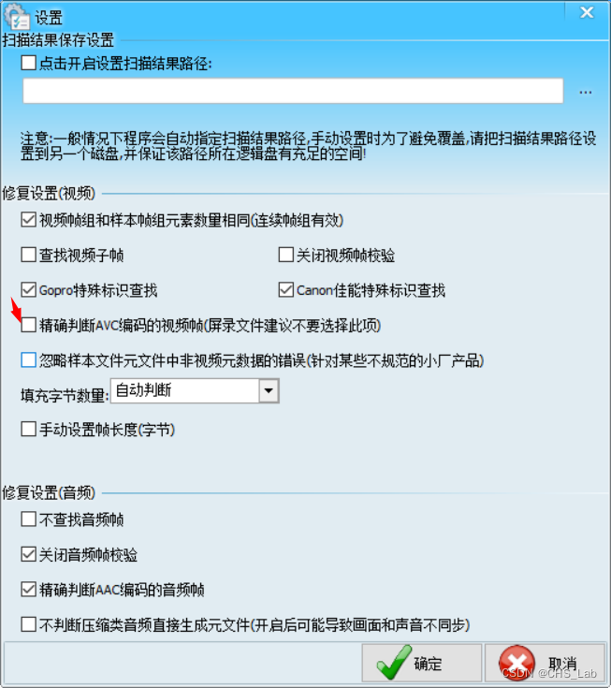
Task: Check 精确判断AVC编码的视频帧 option
Action: tap(28, 325)
